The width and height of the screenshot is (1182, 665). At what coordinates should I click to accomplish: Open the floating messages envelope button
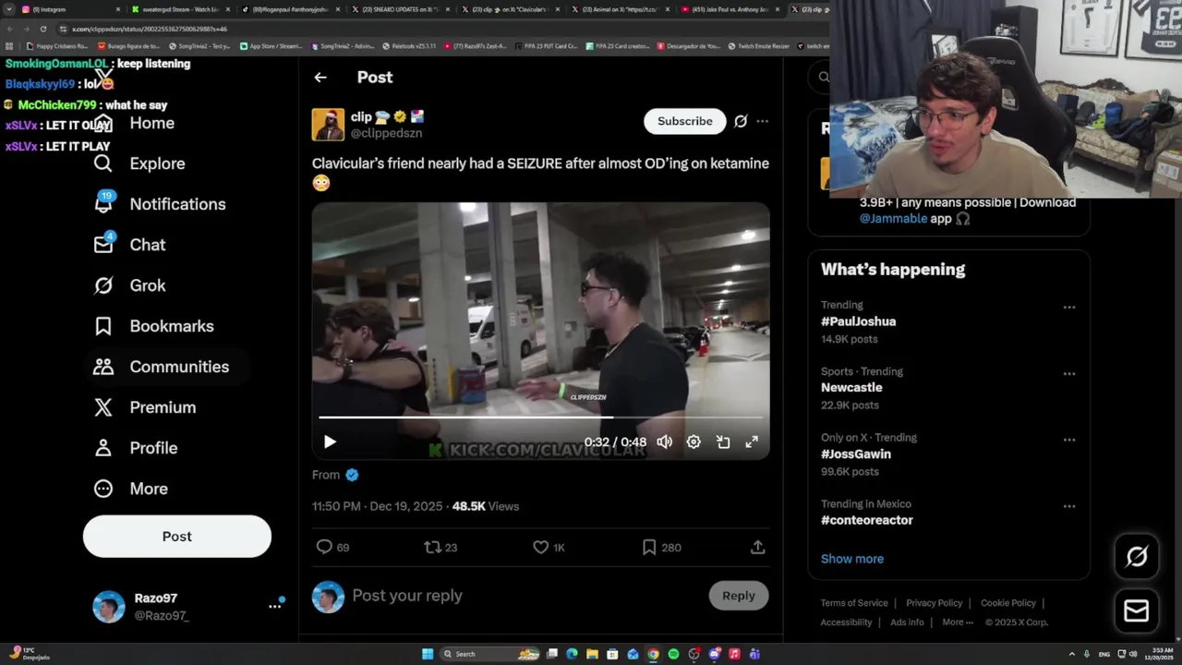[1137, 611]
